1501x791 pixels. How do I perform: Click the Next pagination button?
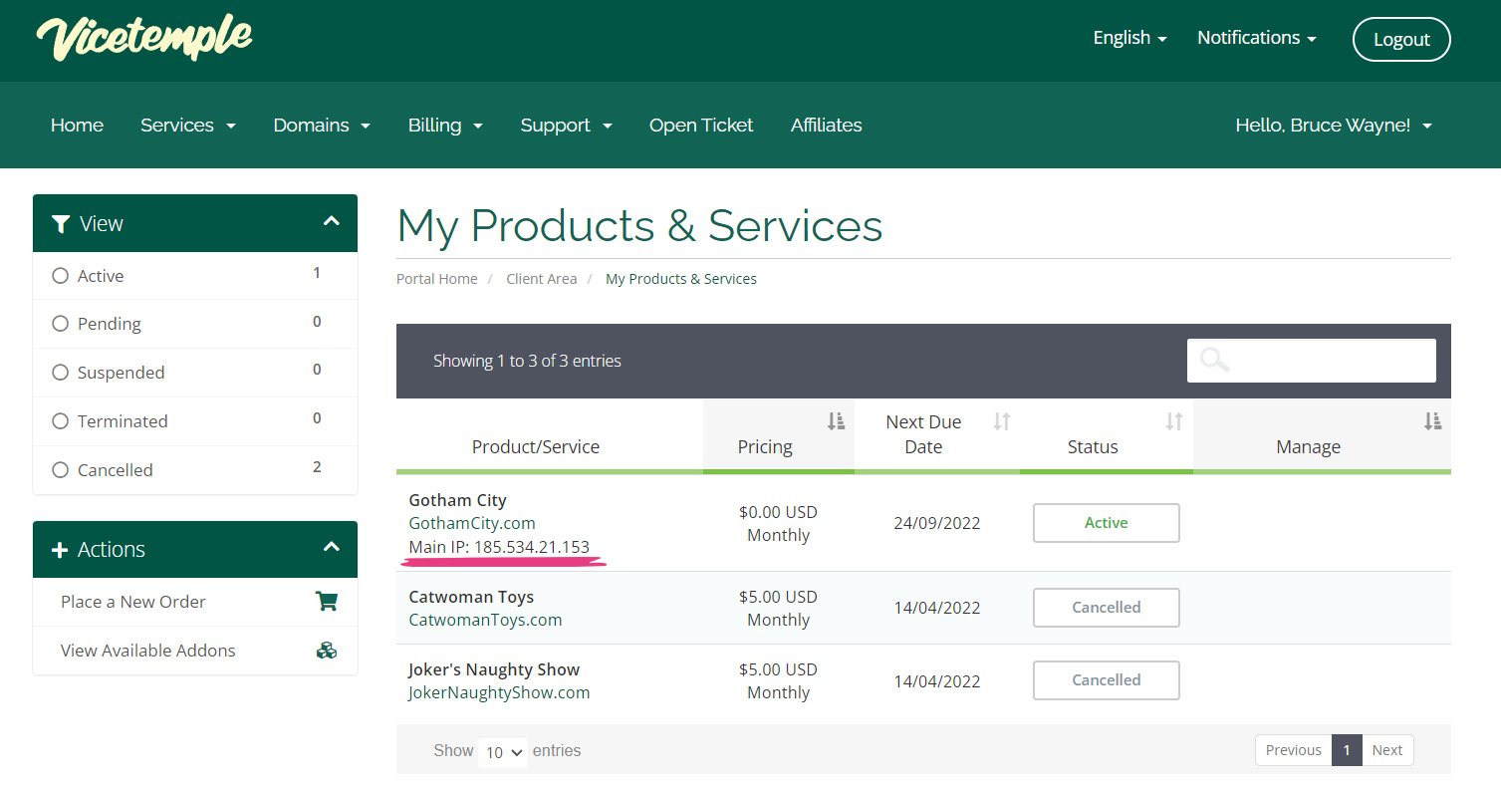1386,750
